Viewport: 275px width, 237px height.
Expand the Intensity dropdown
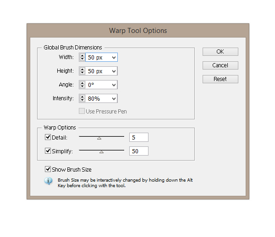coord(114,98)
